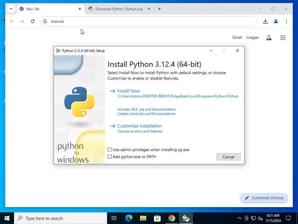Switch to the New Tab tab
298x224 pixels.
pyautogui.click(x=50, y=9)
